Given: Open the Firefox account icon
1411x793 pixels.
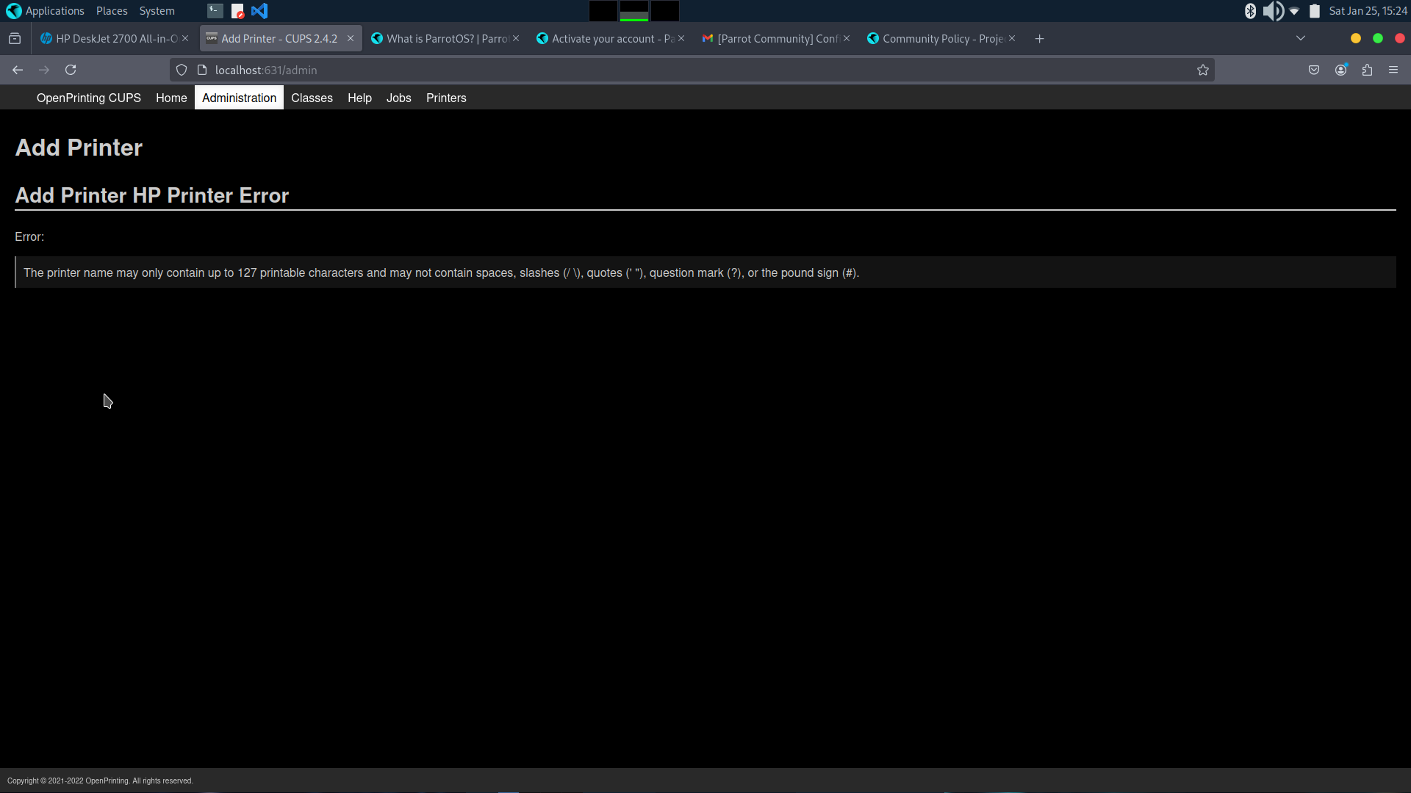Looking at the screenshot, I should click(x=1340, y=70).
